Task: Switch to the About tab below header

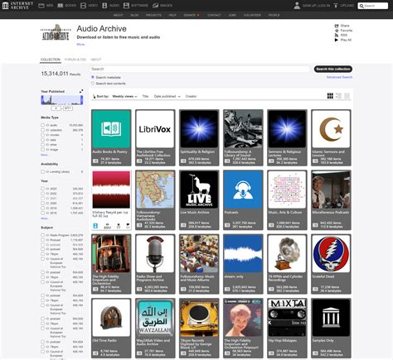Action: click(96, 60)
